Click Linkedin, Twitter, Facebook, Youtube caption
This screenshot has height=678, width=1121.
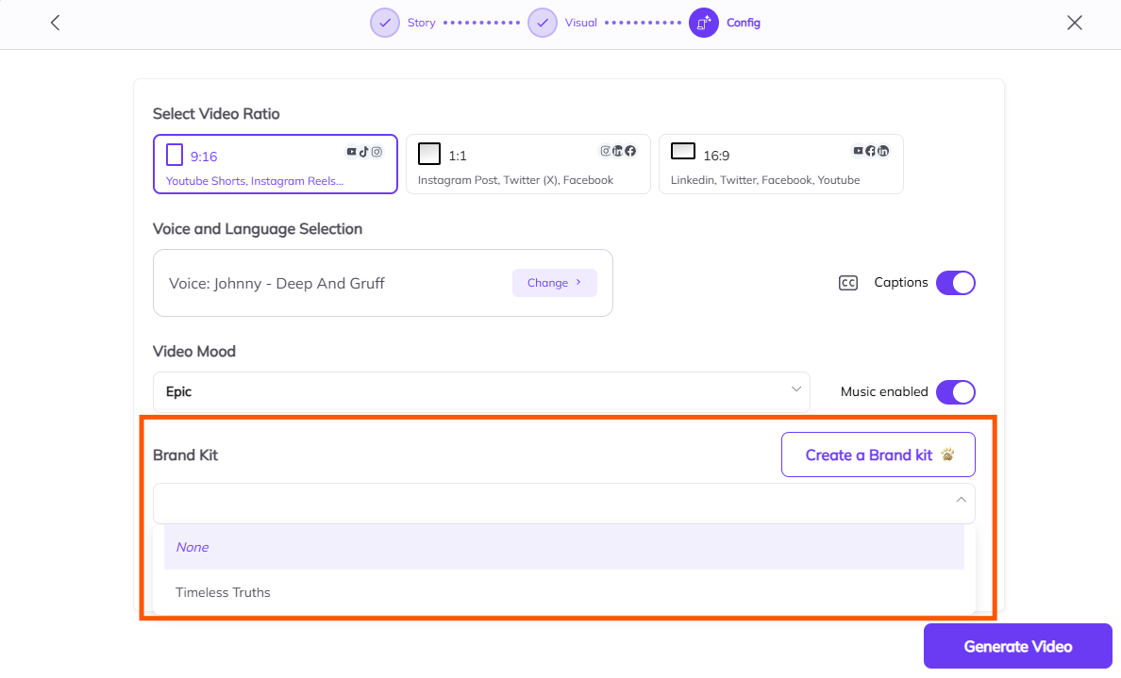[x=765, y=180]
